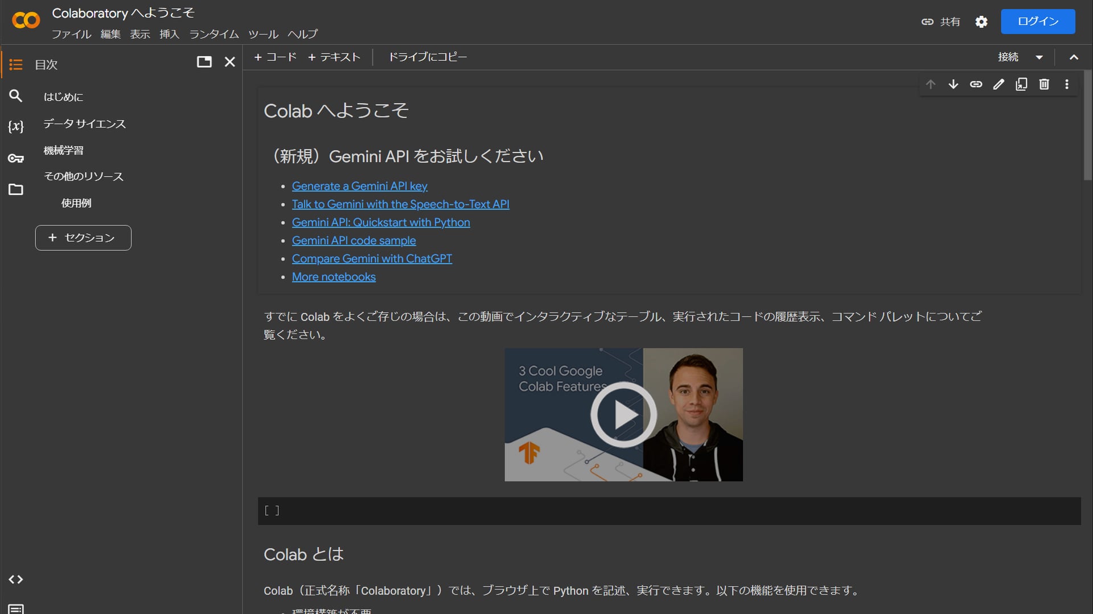Open the connect options dropdown arrow
1093x614 pixels.
pyautogui.click(x=1039, y=57)
